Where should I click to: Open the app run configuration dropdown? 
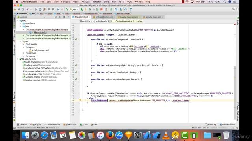point(74,9)
